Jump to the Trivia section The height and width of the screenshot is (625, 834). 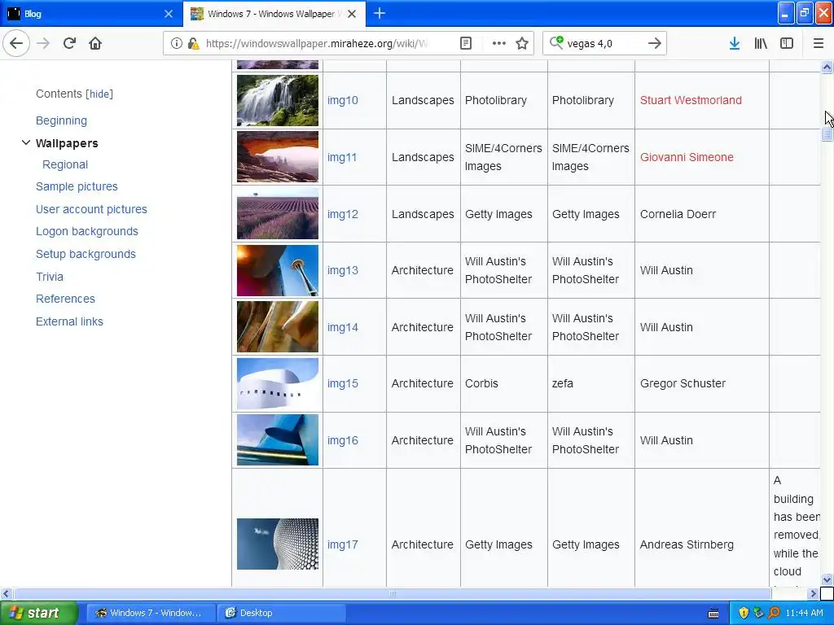tap(50, 277)
